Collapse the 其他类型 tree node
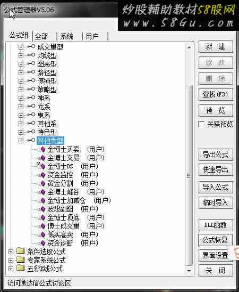 pos(21,141)
